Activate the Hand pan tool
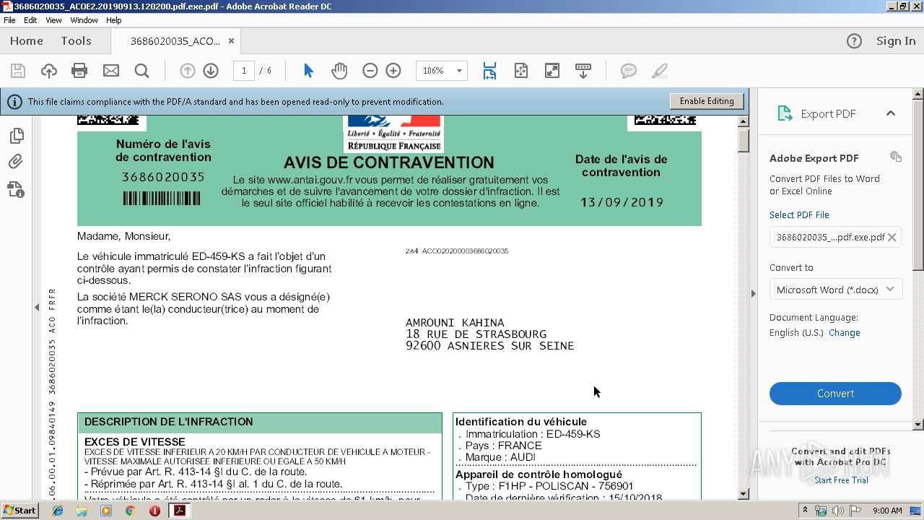The height and width of the screenshot is (520, 924). click(339, 71)
